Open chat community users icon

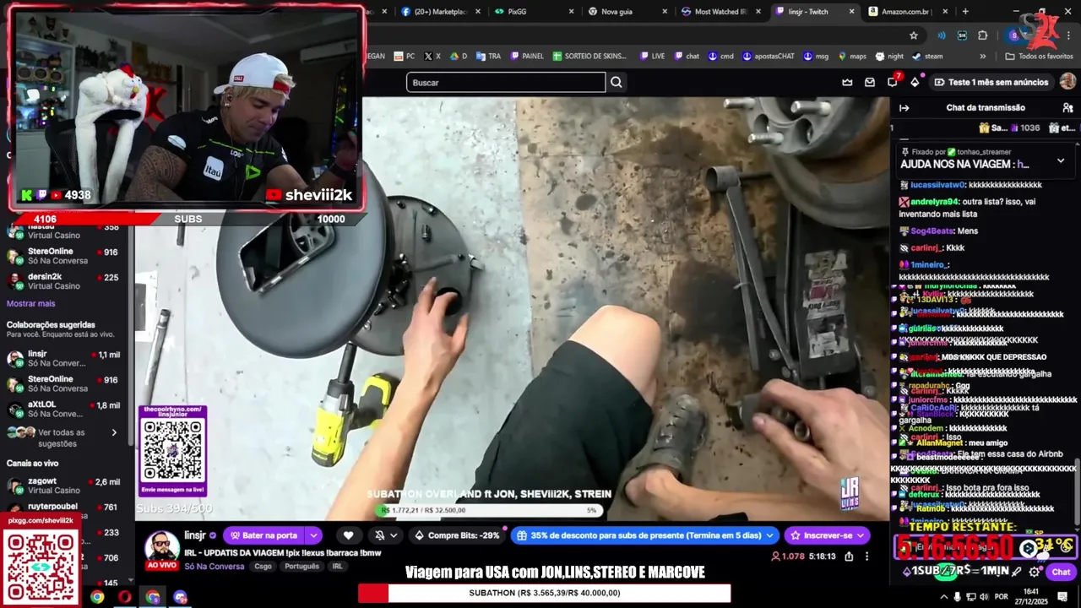point(1067,107)
